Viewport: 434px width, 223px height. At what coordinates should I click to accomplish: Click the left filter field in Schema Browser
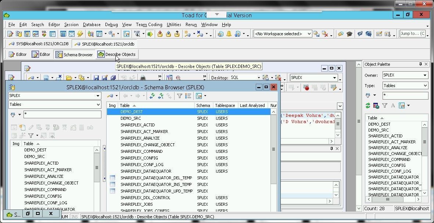coord(62,114)
